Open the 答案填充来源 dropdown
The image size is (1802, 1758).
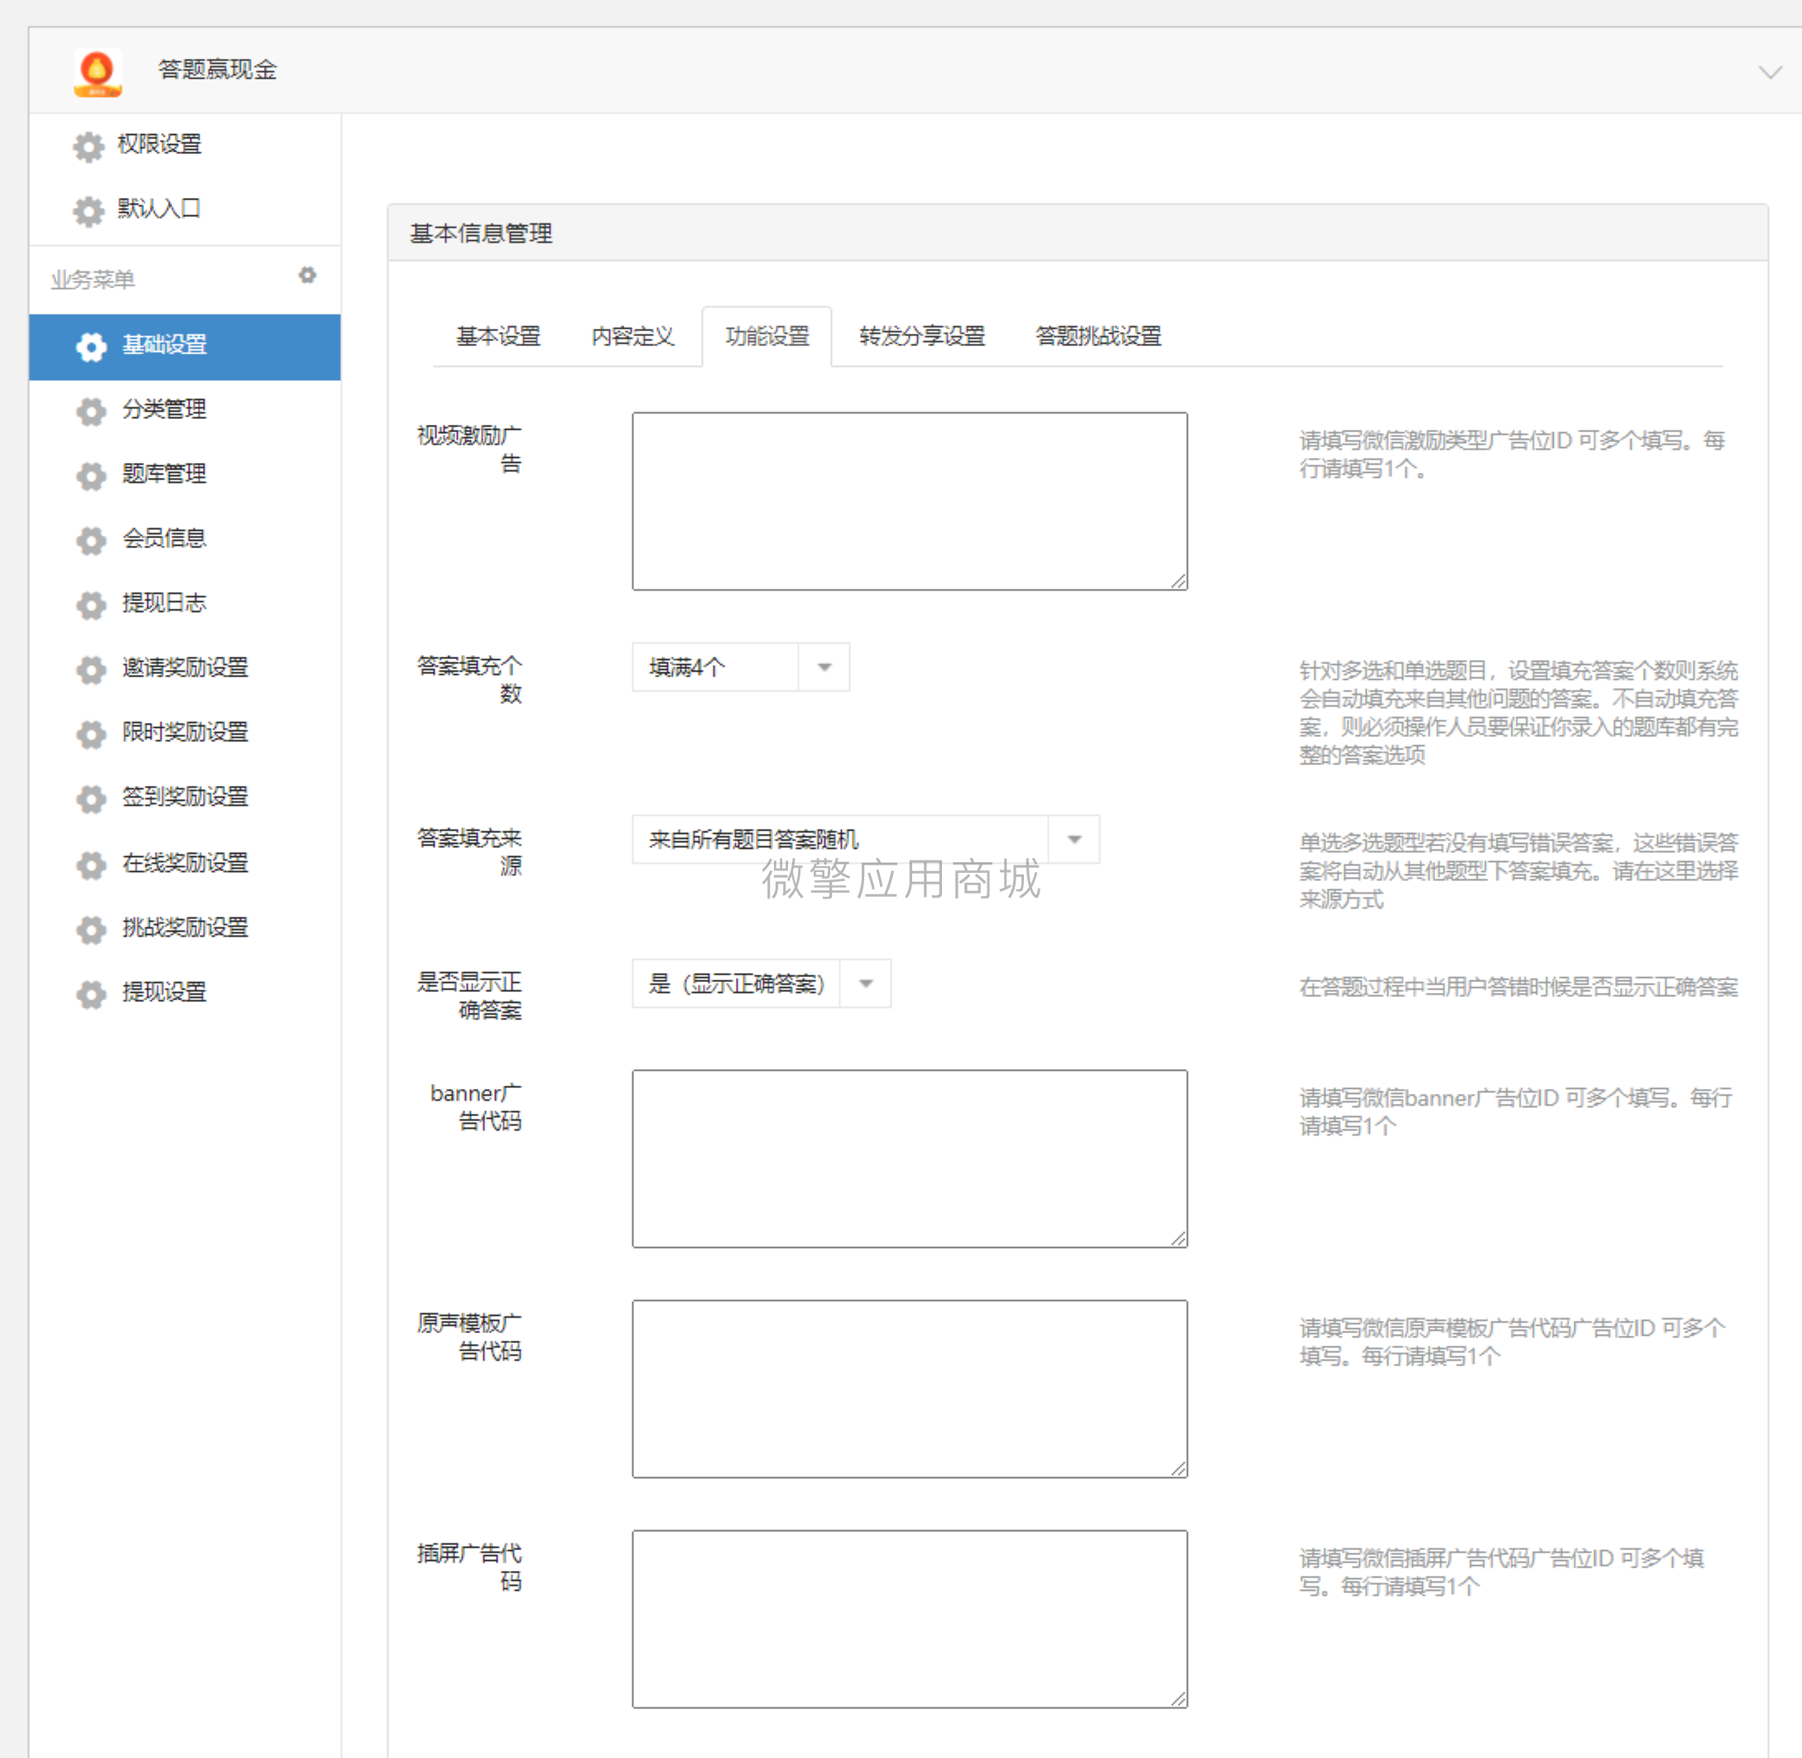point(865,840)
